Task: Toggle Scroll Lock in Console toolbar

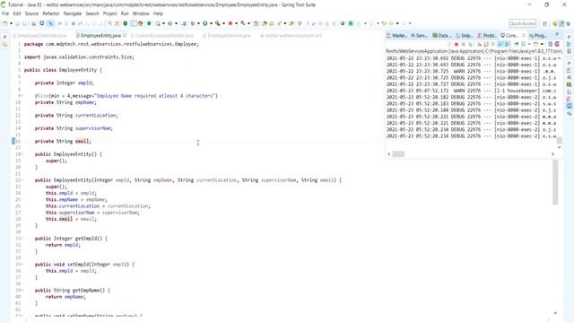Action: (486, 44)
